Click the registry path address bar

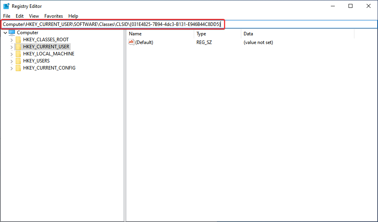click(x=189, y=24)
